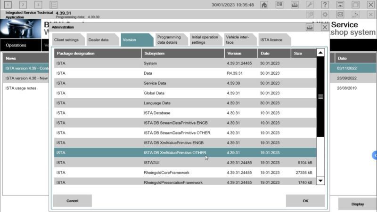Click the 23/09/2022 date in news list
The height and width of the screenshot is (212, 377).
tap(347, 78)
